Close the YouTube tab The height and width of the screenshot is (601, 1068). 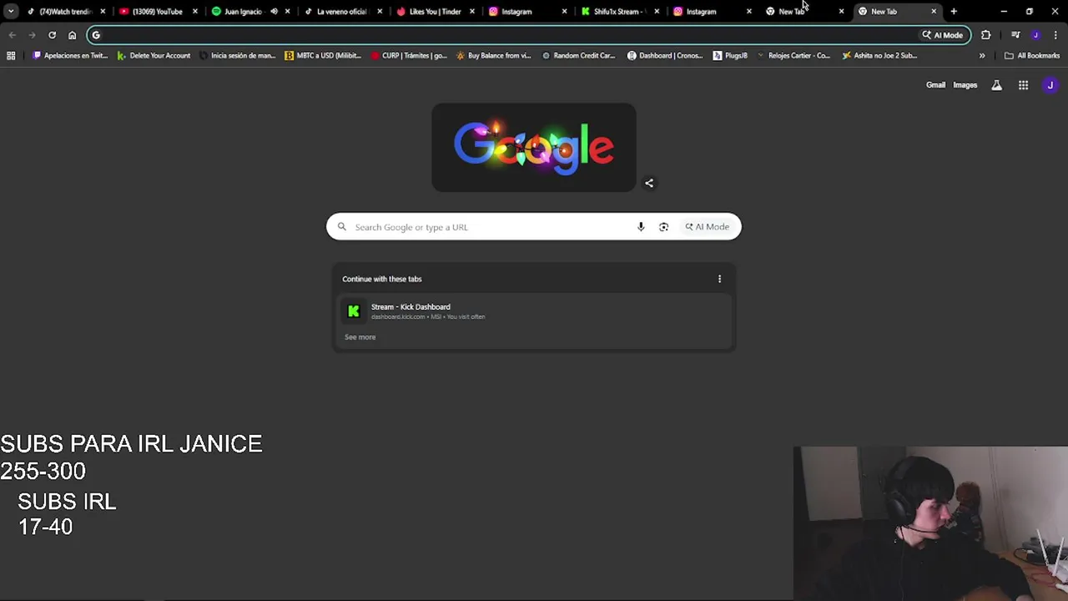(x=194, y=12)
